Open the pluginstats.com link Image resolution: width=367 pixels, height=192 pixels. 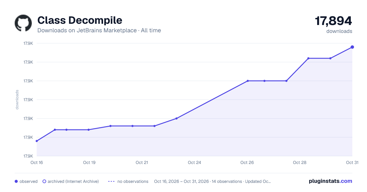tap(330, 181)
